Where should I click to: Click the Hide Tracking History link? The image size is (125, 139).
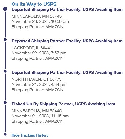(x=30, y=135)
